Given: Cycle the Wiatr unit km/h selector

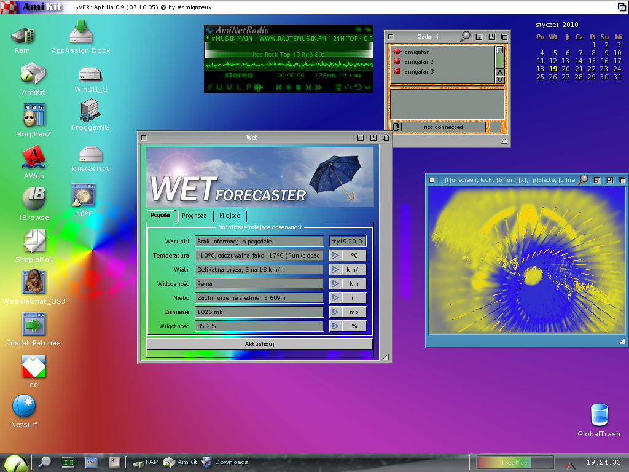Looking at the screenshot, I should pos(348,269).
